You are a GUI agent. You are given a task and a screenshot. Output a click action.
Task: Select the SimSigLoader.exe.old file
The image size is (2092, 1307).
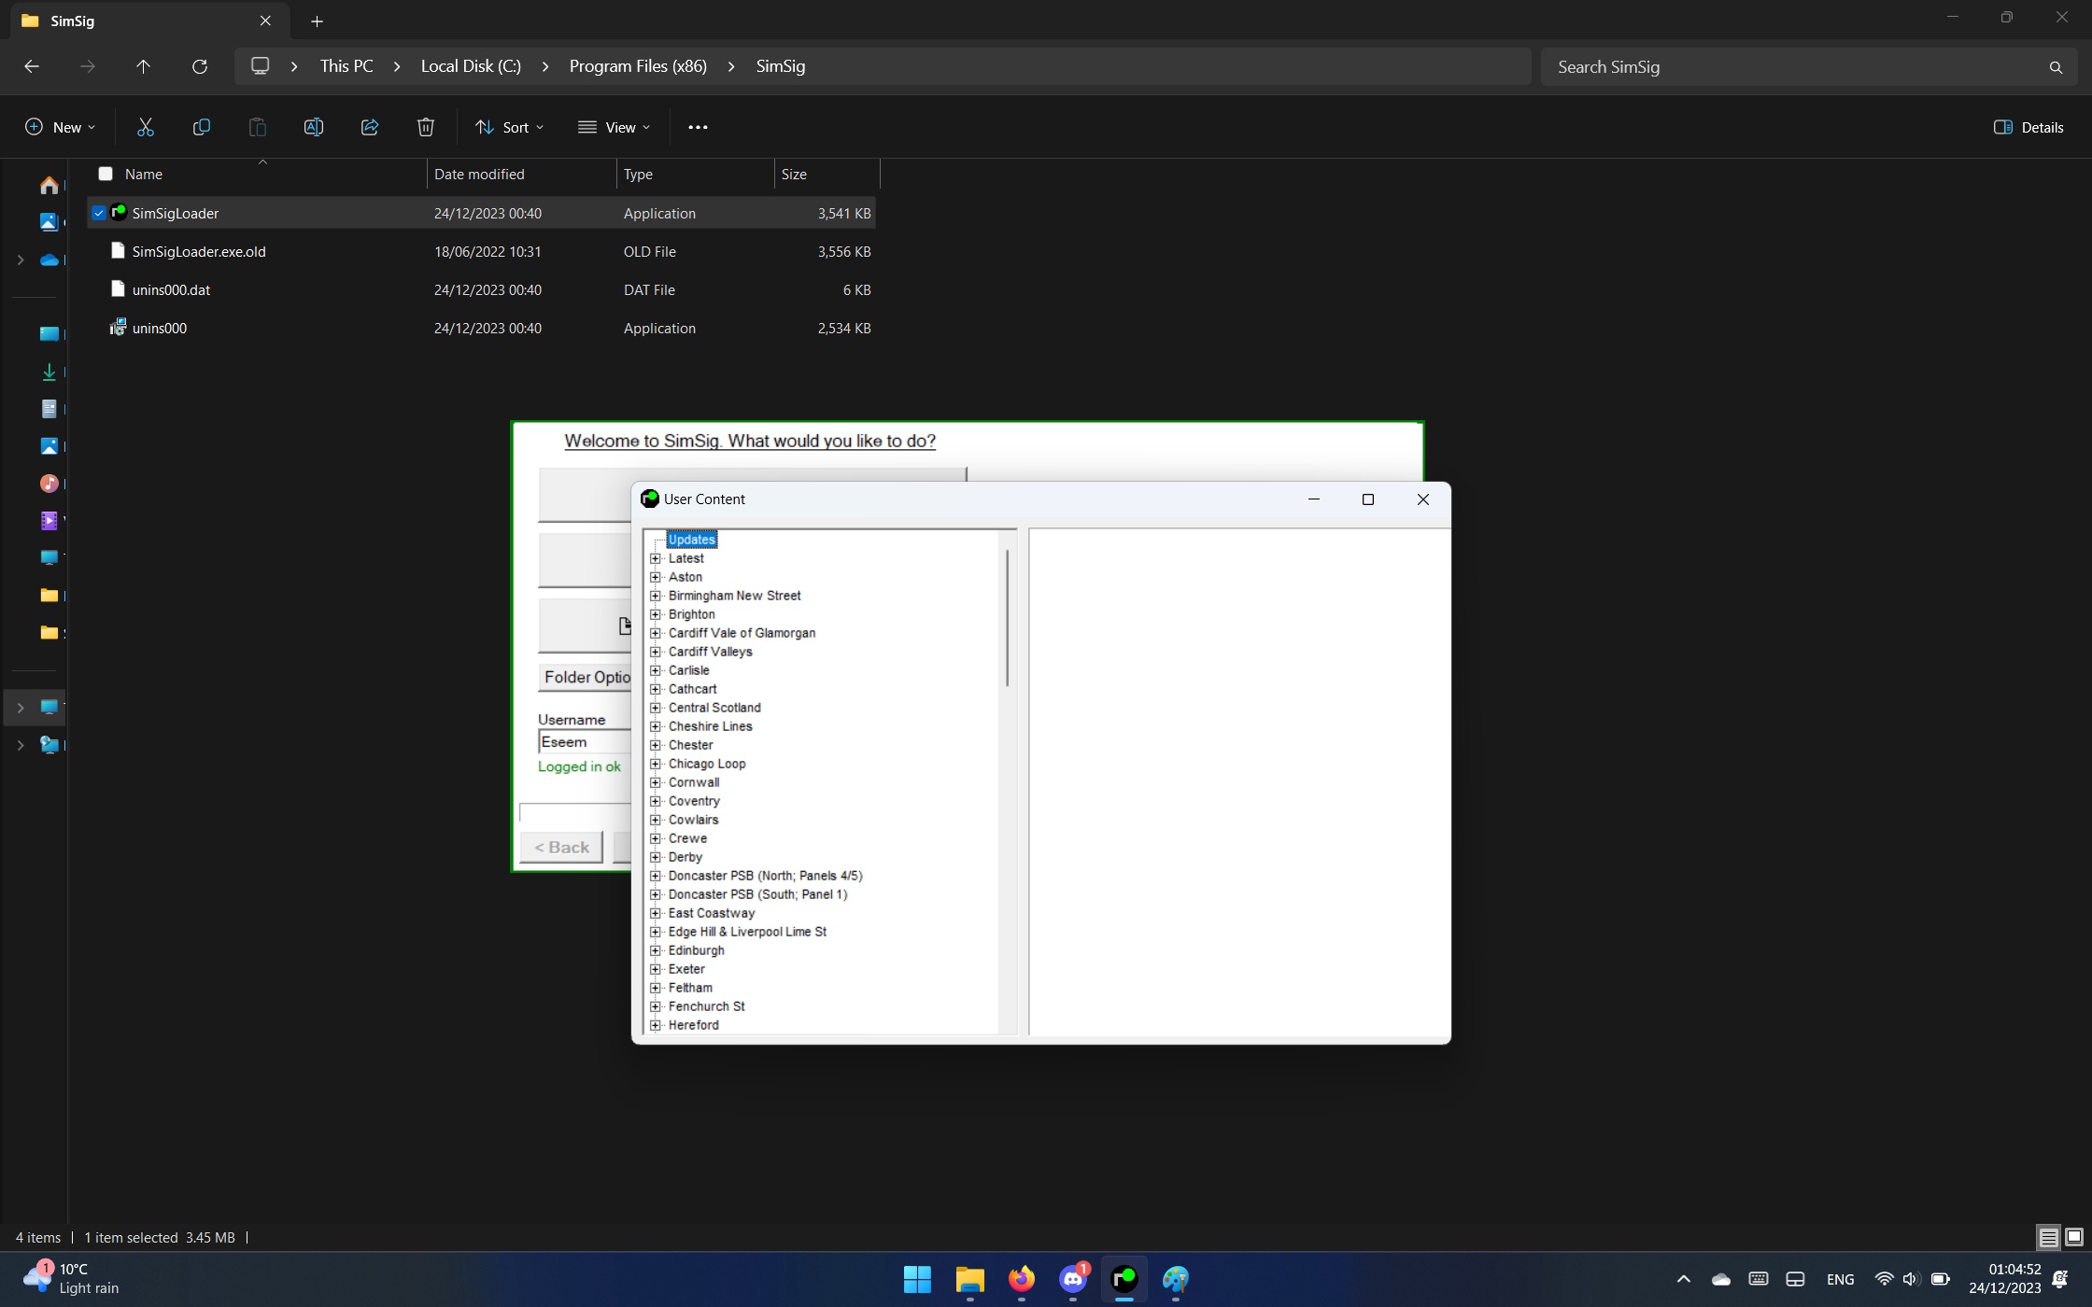[481, 251]
